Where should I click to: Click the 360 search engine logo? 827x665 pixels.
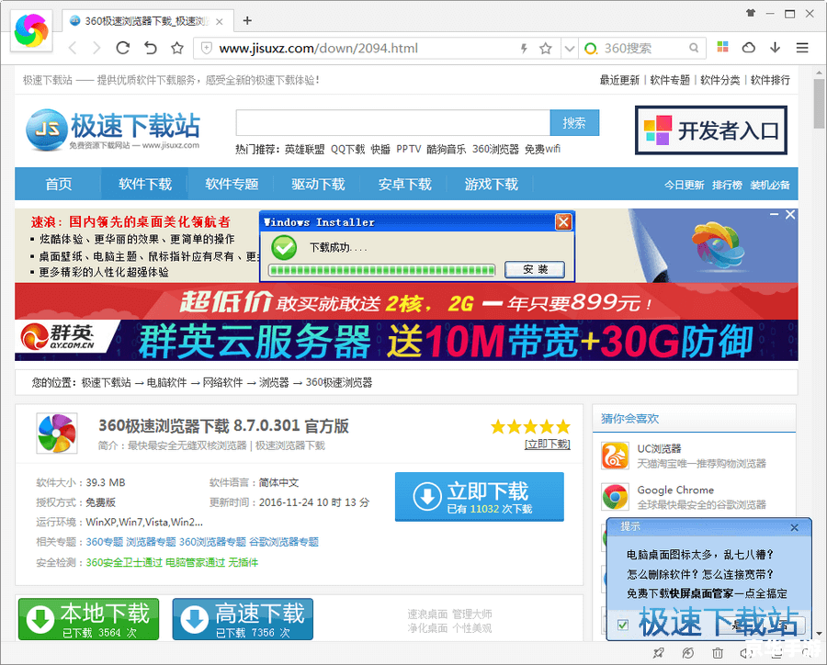pyautogui.click(x=591, y=49)
